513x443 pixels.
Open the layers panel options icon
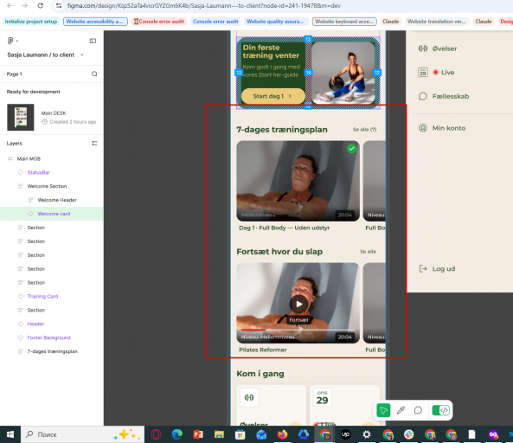point(94,144)
